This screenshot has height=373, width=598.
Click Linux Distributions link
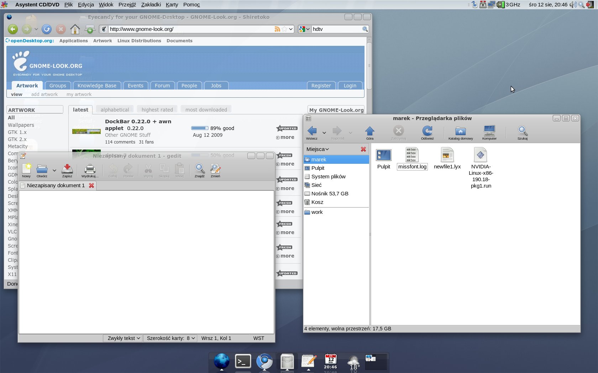(x=139, y=41)
